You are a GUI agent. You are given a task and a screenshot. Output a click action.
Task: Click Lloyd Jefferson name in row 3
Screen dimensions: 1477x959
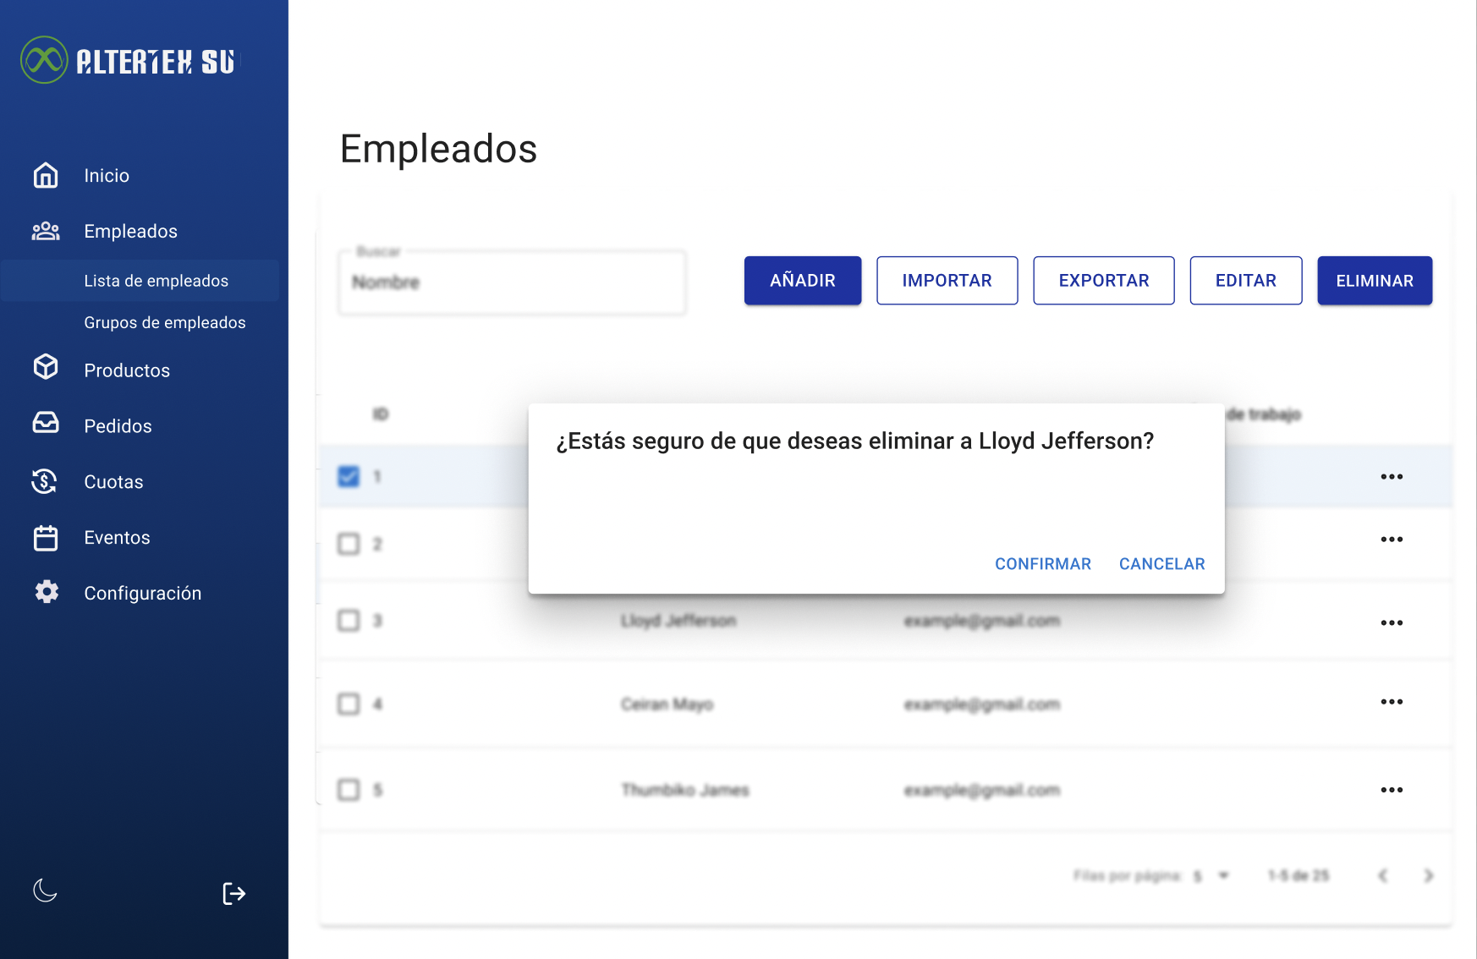pyautogui.click(x=678, y=621)
